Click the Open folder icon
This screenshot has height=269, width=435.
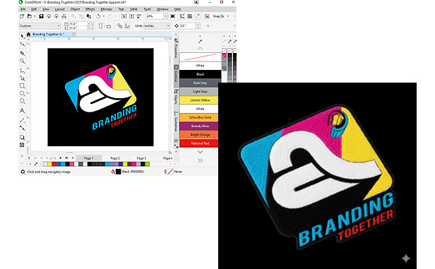[30, 16]
